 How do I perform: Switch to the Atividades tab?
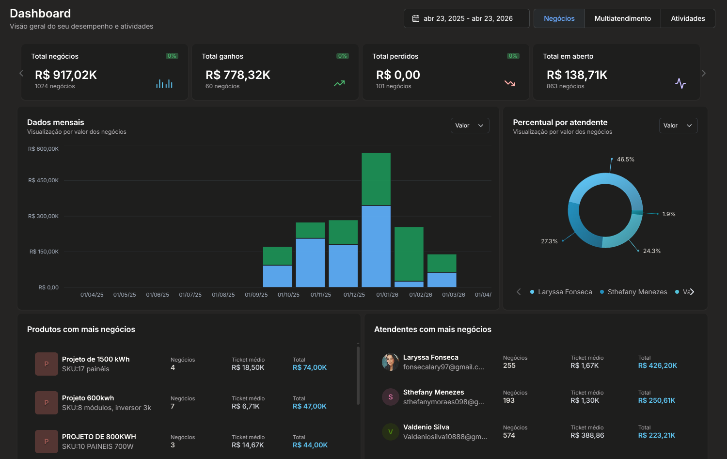688,18
